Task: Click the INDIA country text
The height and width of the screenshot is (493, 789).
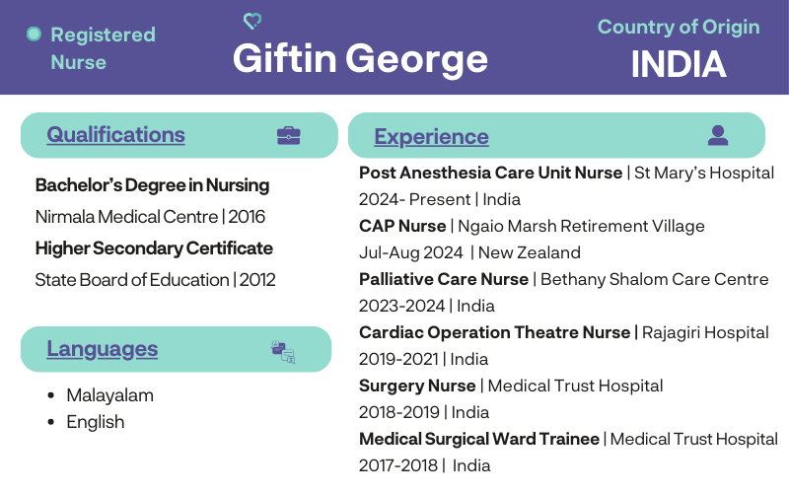Action: coord(679,65)
